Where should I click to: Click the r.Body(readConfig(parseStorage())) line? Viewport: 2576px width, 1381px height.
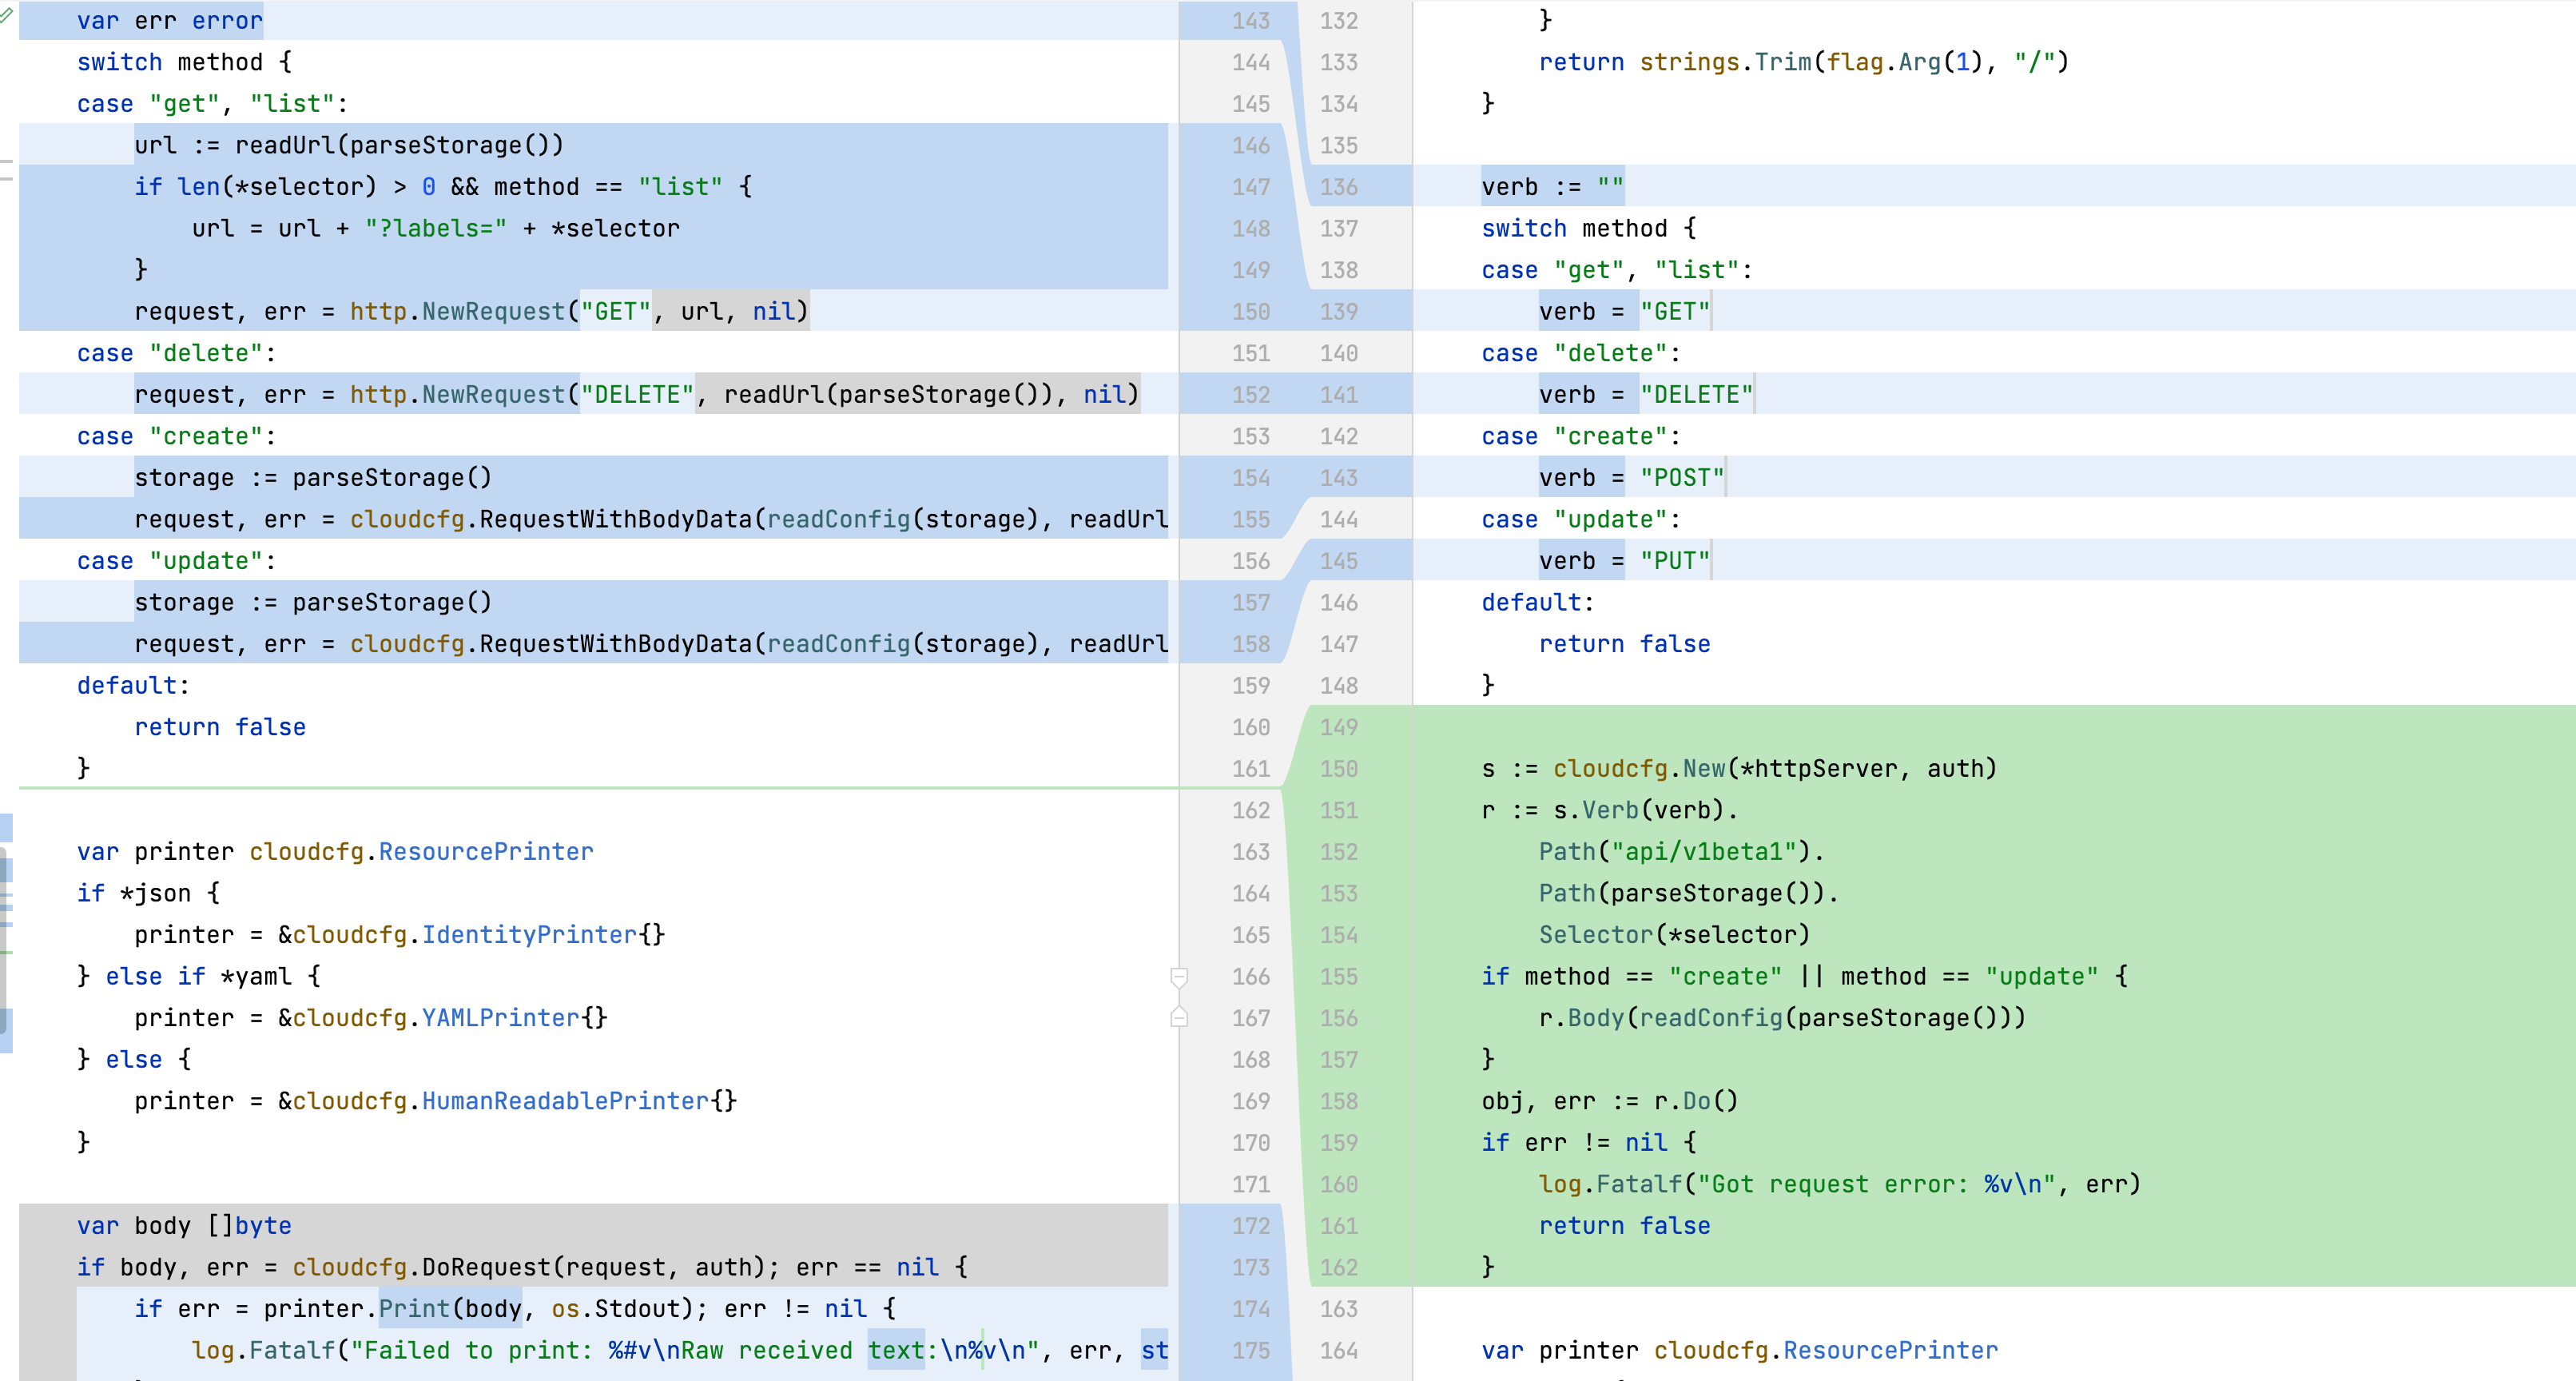(x=1781, y=1018)
